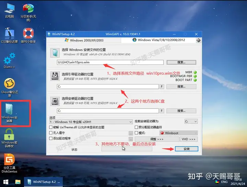The height and width of the screenshot is (187, 247).
Task: Open the Windows 10 专业版 v20H1 edition dropdown
Action: pyautogui.click(x=91, y=122)
